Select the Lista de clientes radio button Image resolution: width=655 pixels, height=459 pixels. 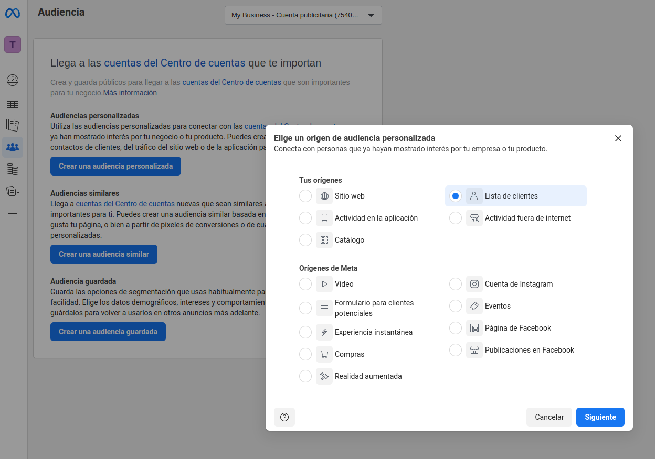[x=456, y=196]
